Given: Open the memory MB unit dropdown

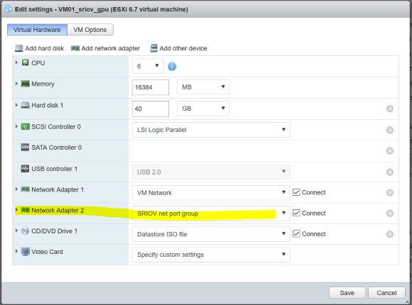Looking at the screenshot, I should click(203, 87).
